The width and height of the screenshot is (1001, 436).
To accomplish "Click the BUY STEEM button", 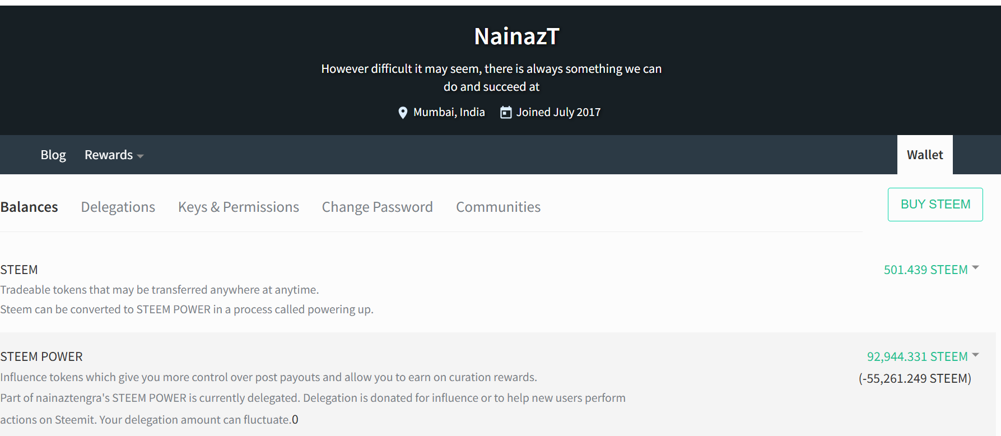I will click(935, 205).
